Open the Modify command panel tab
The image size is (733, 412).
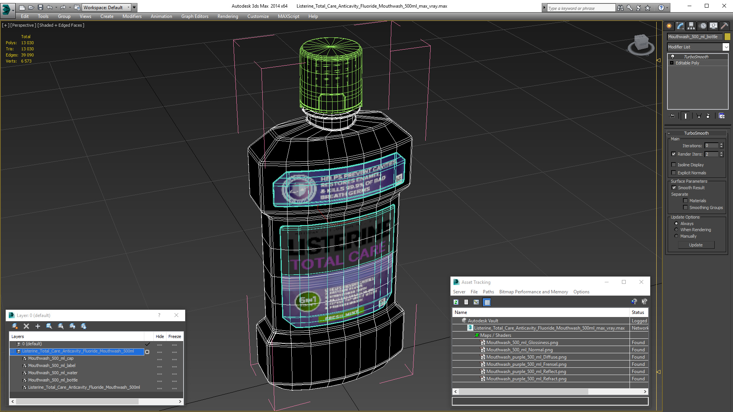680,26
